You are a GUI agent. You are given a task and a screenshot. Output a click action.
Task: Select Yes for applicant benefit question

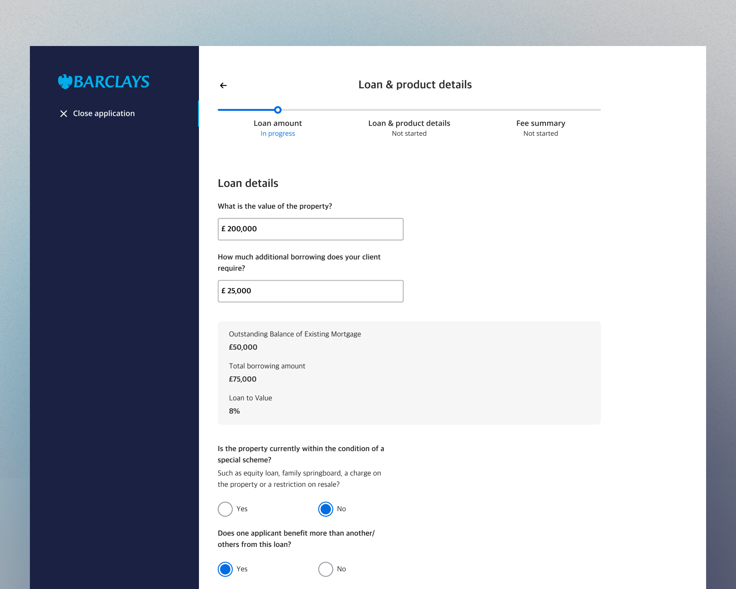click(x=225, y=569)
